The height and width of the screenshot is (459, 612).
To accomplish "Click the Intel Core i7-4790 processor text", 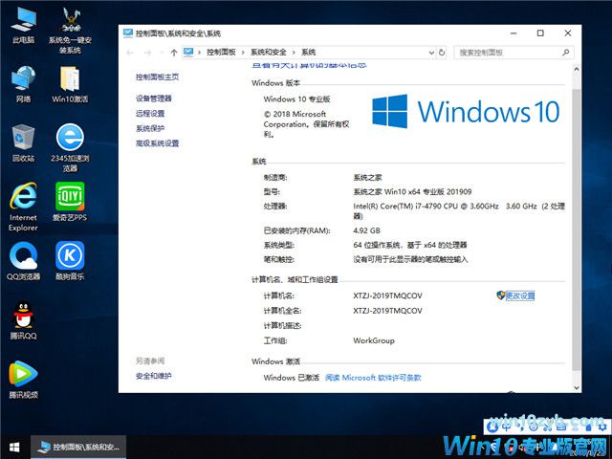I will [x=459, y=210].
